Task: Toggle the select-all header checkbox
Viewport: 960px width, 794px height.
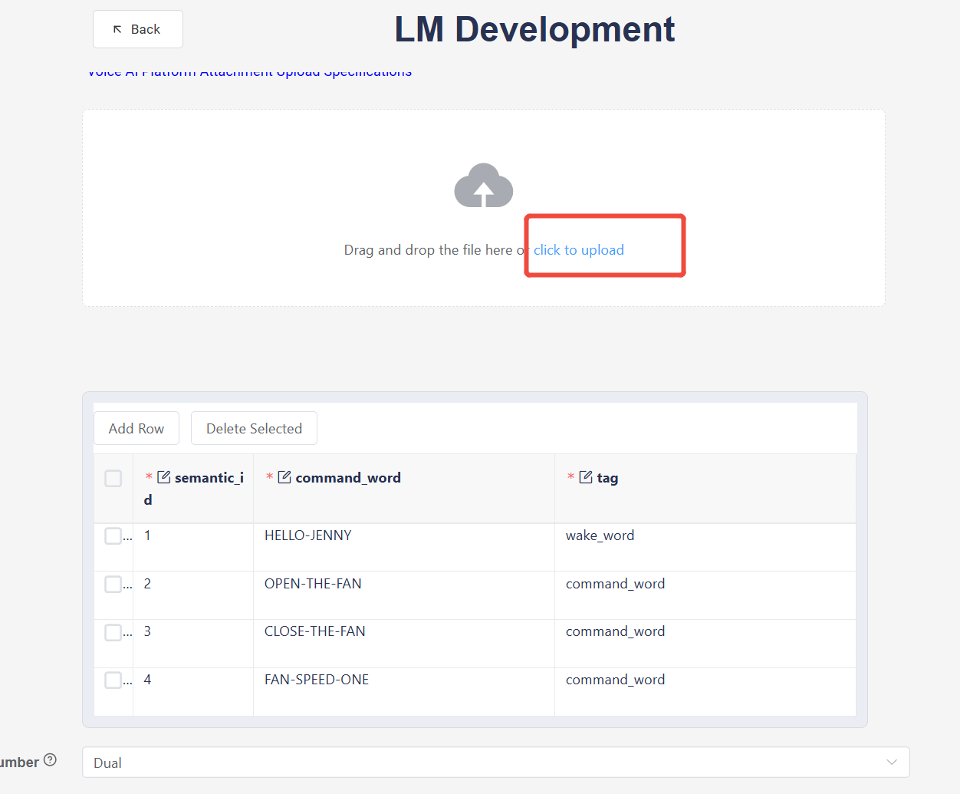Action: point(113,479)
